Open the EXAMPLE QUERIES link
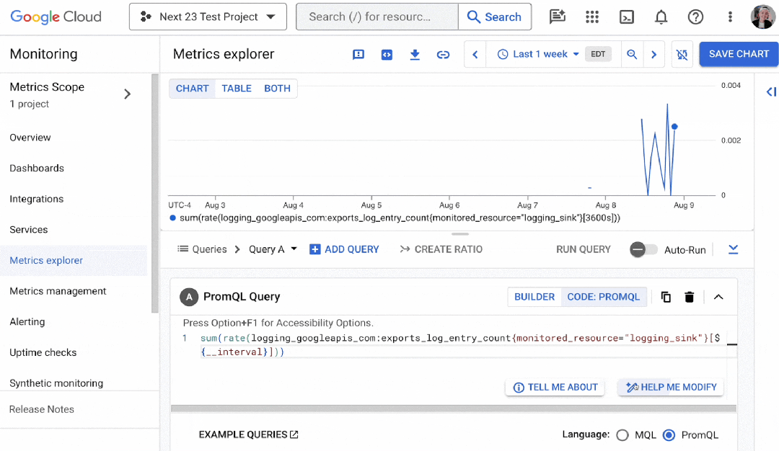 click(x=248, y=434)
